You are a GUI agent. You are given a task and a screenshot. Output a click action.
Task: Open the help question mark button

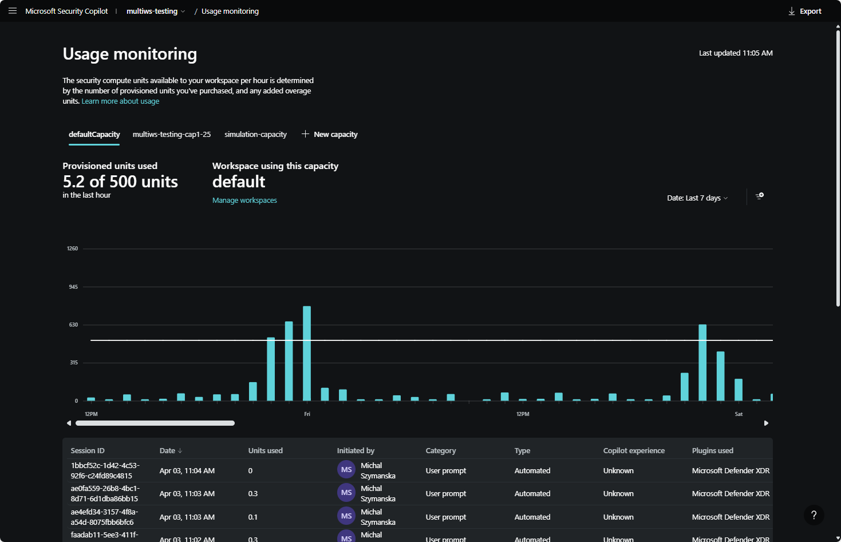pyautogui.click(x=814, y=515)
